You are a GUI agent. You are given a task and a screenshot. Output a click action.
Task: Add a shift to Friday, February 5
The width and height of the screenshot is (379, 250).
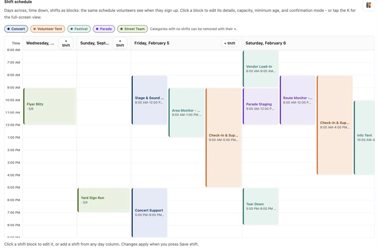point(230,43)
